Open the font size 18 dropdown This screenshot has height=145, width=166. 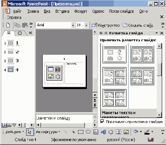(86, 25)
